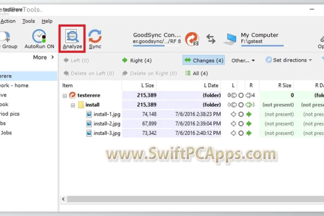The image size is (324, 216).
Task: Click the left folder progress bar
Action: point(157,46)
